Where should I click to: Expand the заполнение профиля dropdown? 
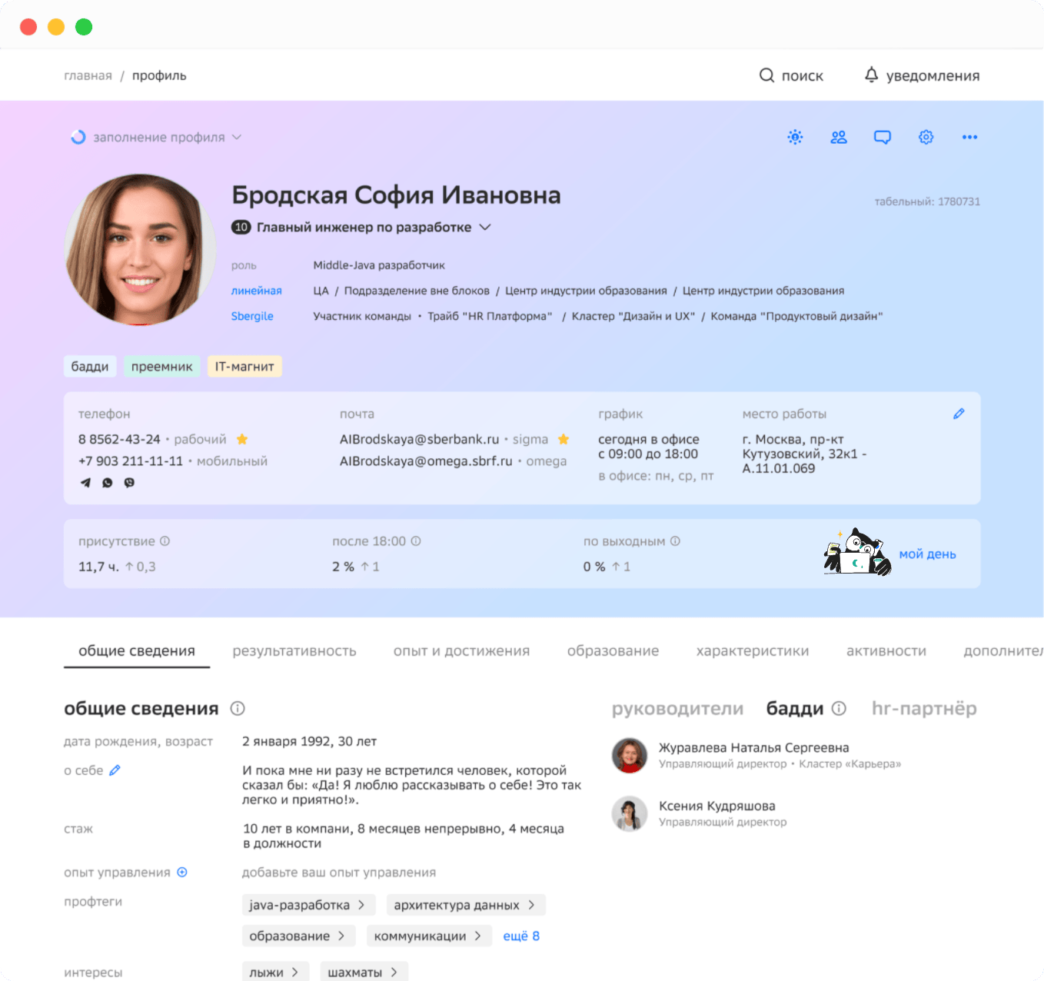(237, 137)
